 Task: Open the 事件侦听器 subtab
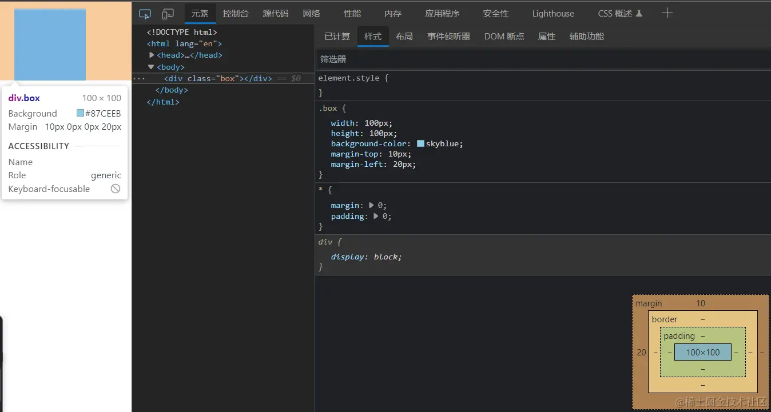click(449, 37)
